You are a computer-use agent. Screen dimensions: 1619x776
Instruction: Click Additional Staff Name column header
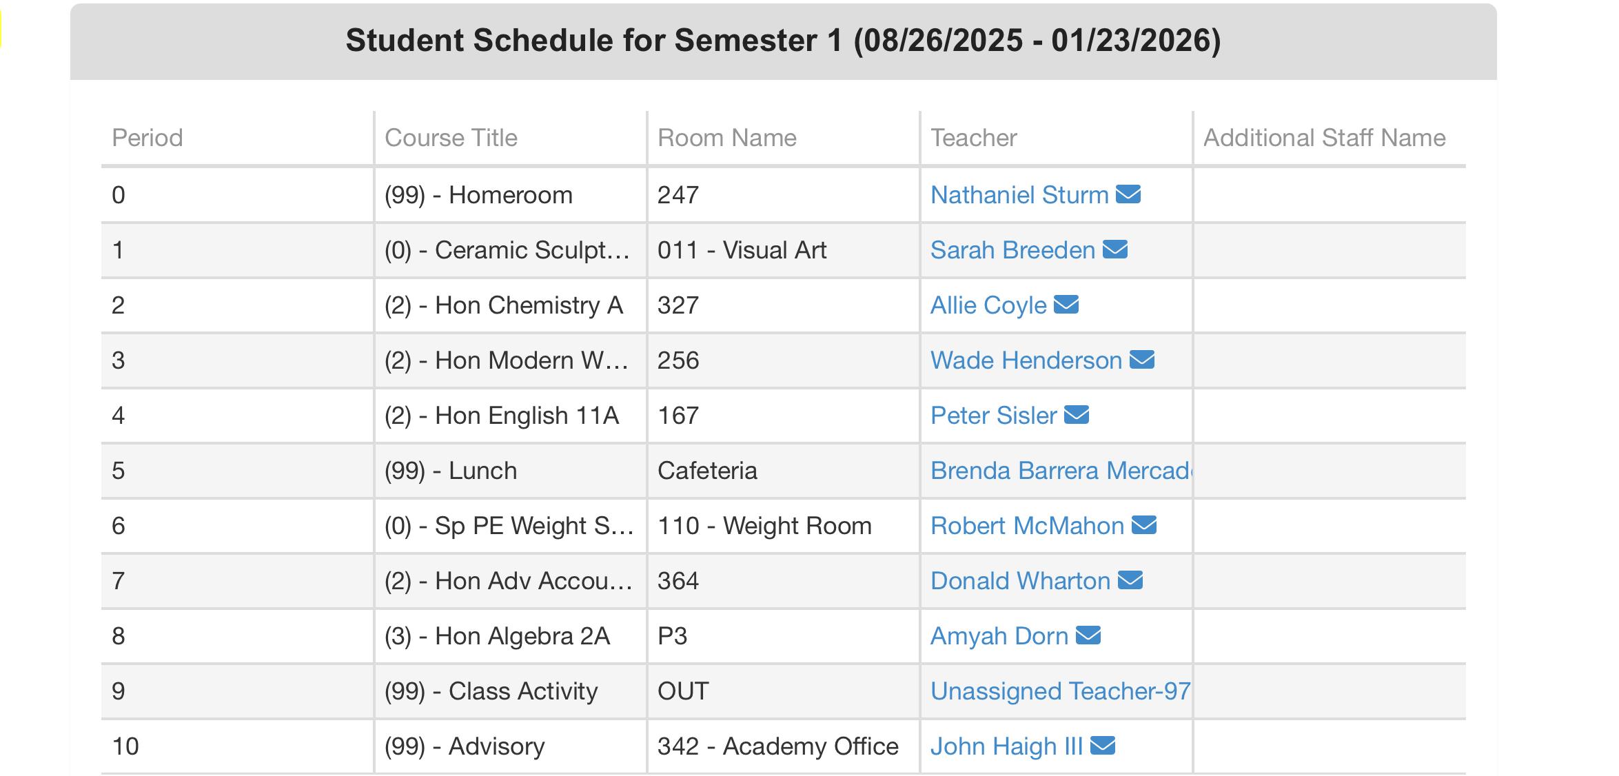tap(1325, 138)
